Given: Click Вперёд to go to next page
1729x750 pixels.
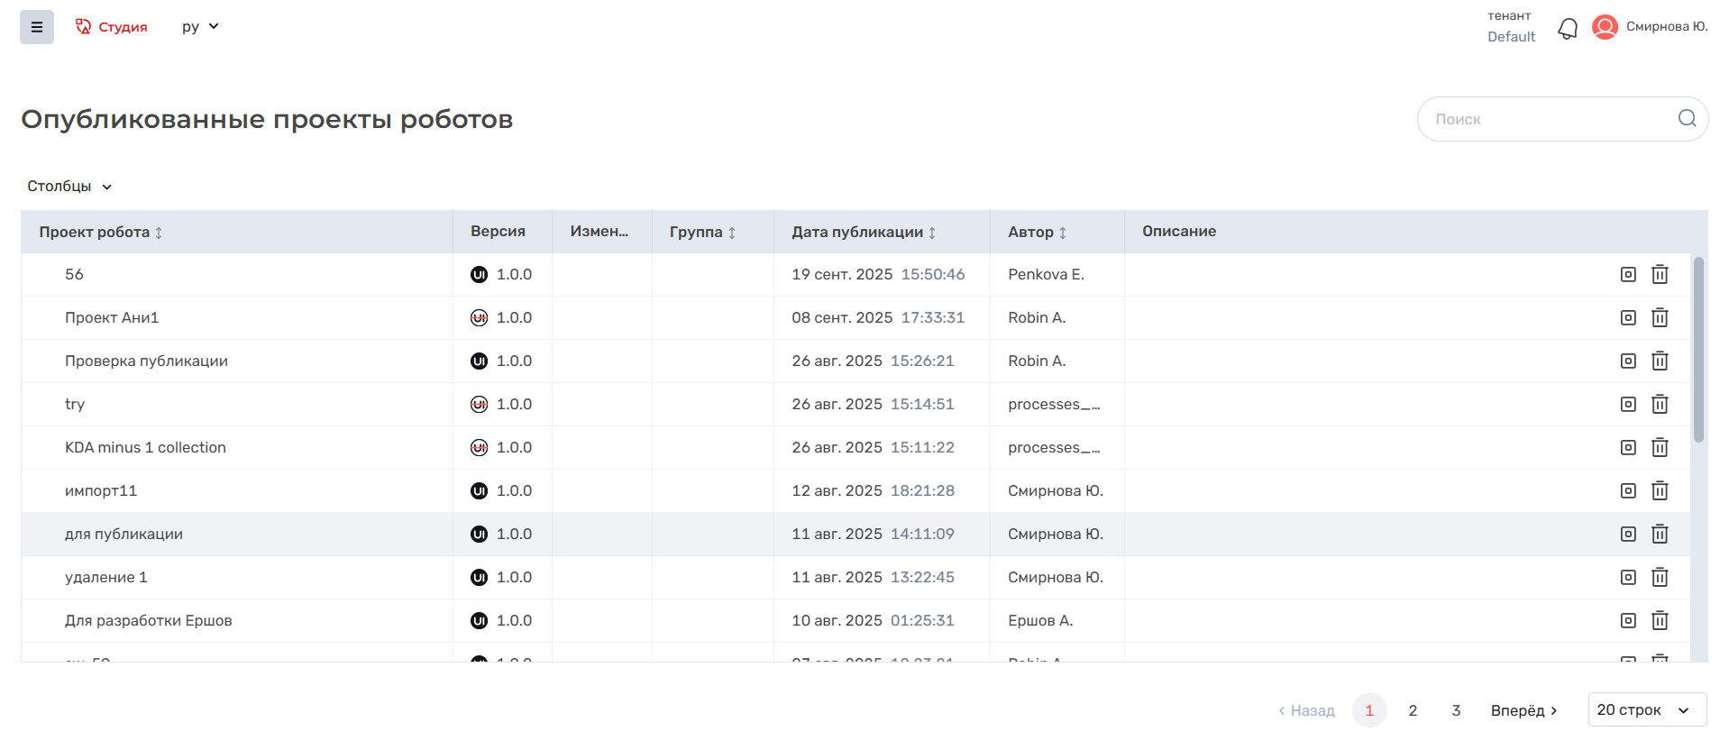Looking at the screenshot, I should [1523, 710].
